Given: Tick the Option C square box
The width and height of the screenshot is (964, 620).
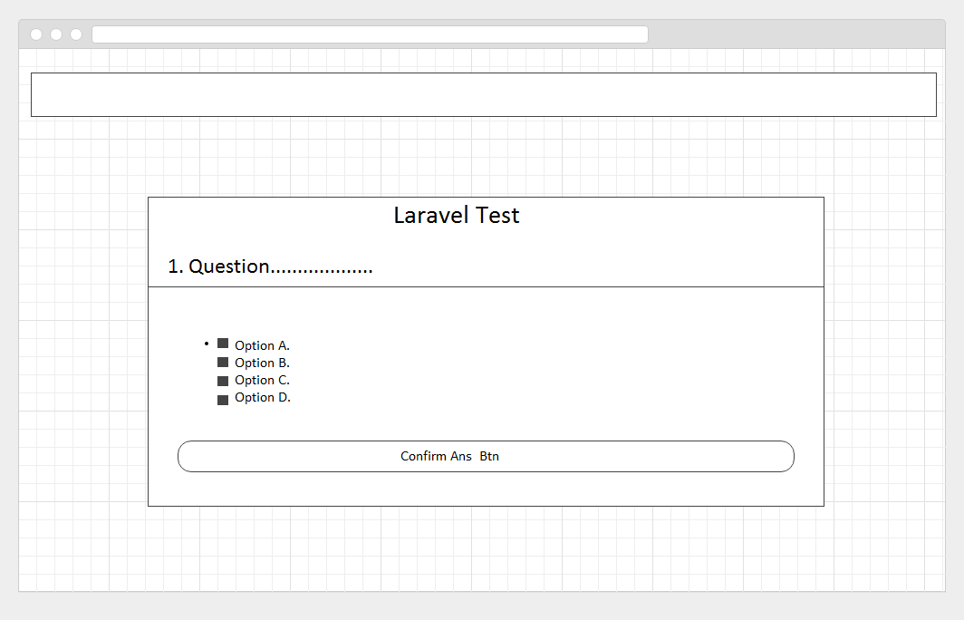Looking at the screenshot, I should tap(223, 381).
